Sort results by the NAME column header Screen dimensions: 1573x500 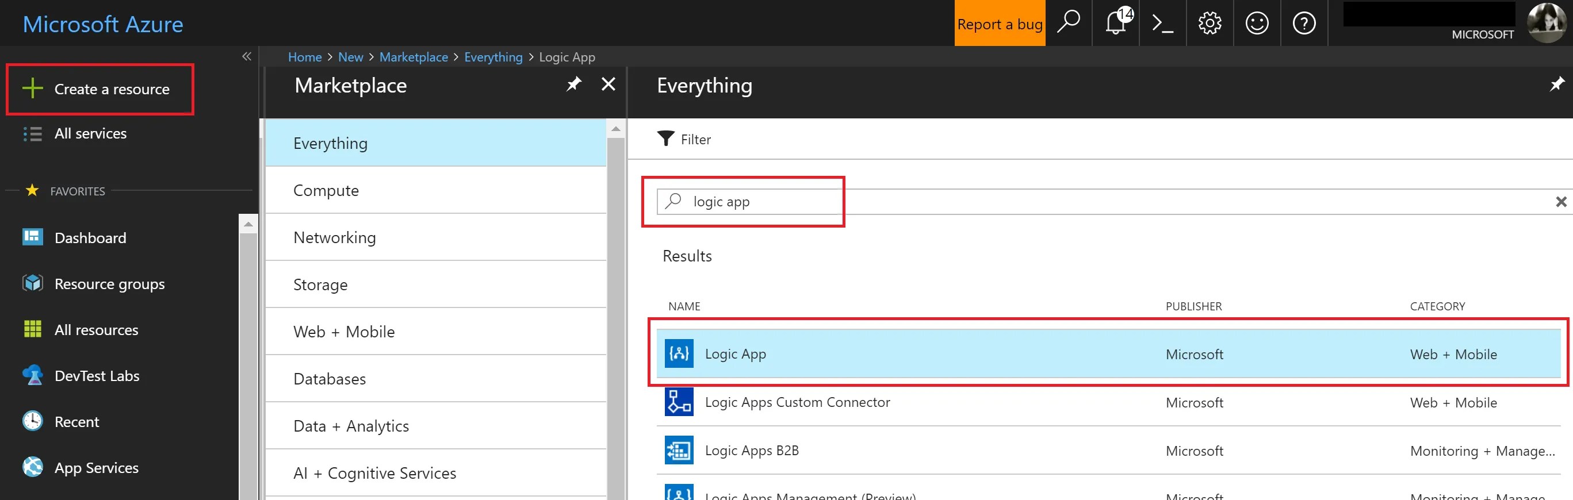(x=684, y=306)
